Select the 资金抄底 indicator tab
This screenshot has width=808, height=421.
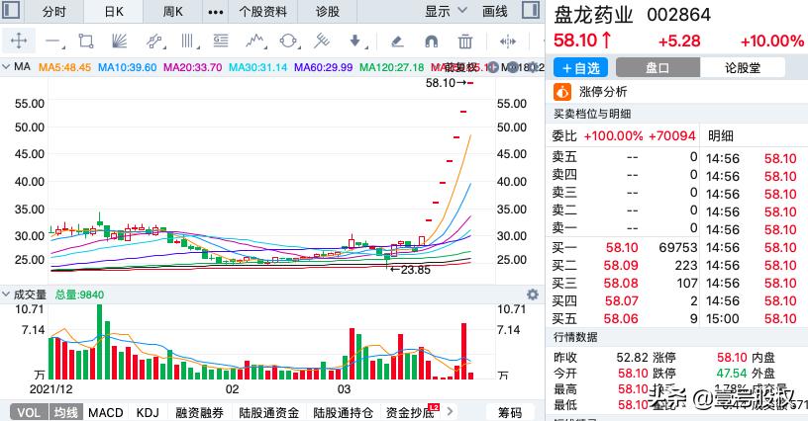click(410, 412)
